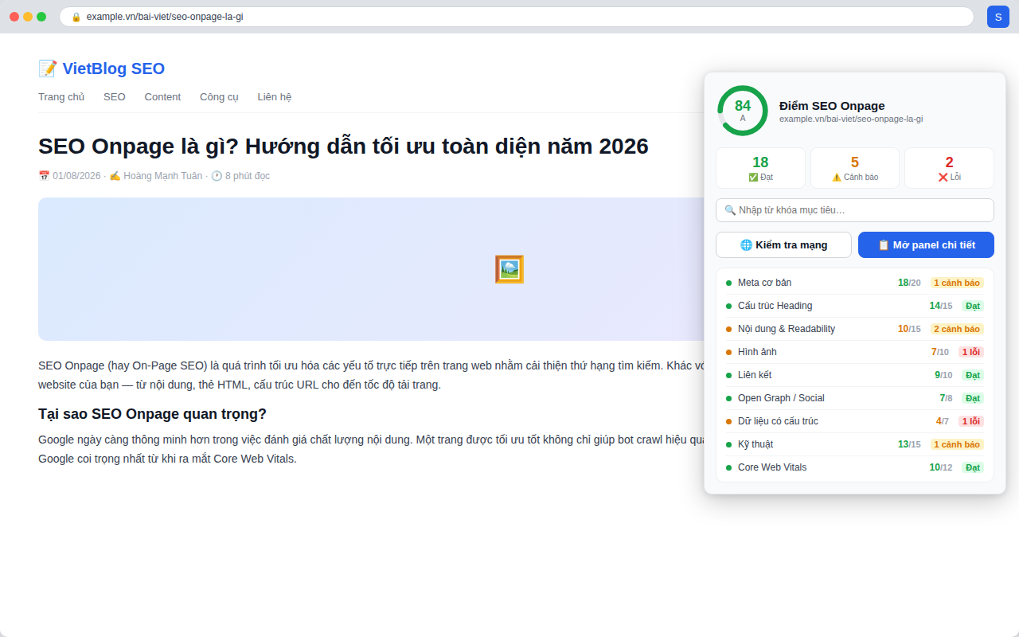Click the 18 Đạt stat card
The width and height of the screenshot is (1019, 637).
pyautogui.click(x=760, y=168)
